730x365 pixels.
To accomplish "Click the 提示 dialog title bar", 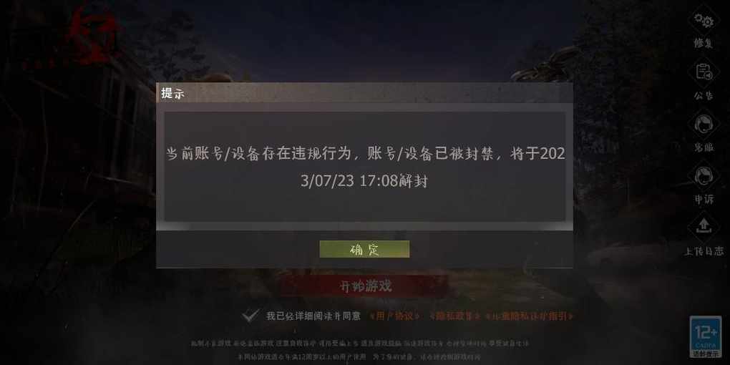I will 364,93.
